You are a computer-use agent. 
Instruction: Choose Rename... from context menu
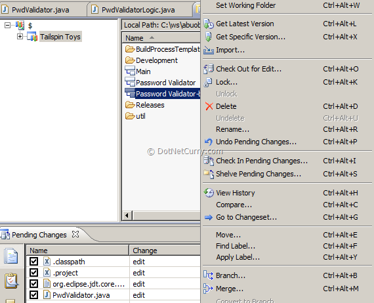click(287, 129)
